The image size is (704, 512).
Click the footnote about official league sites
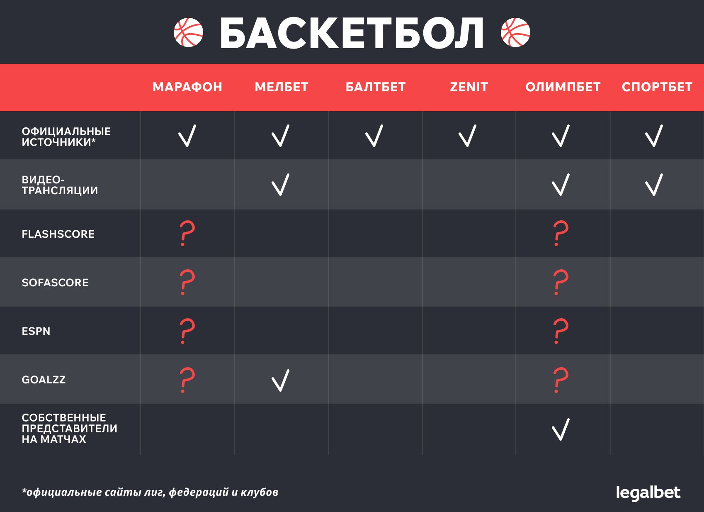coord(150,492)
